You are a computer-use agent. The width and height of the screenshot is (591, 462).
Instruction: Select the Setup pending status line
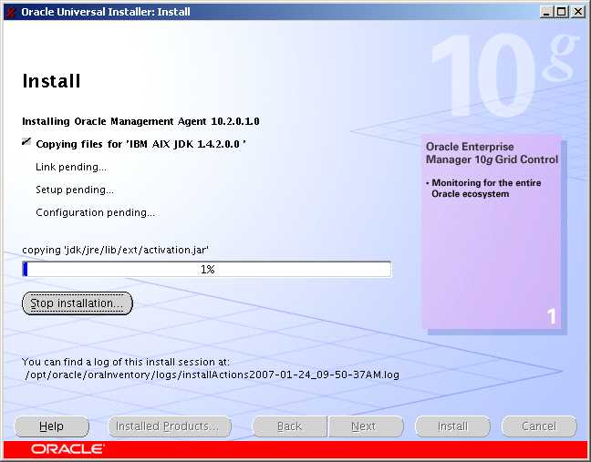pyautogui.click(x=75, y=190)
